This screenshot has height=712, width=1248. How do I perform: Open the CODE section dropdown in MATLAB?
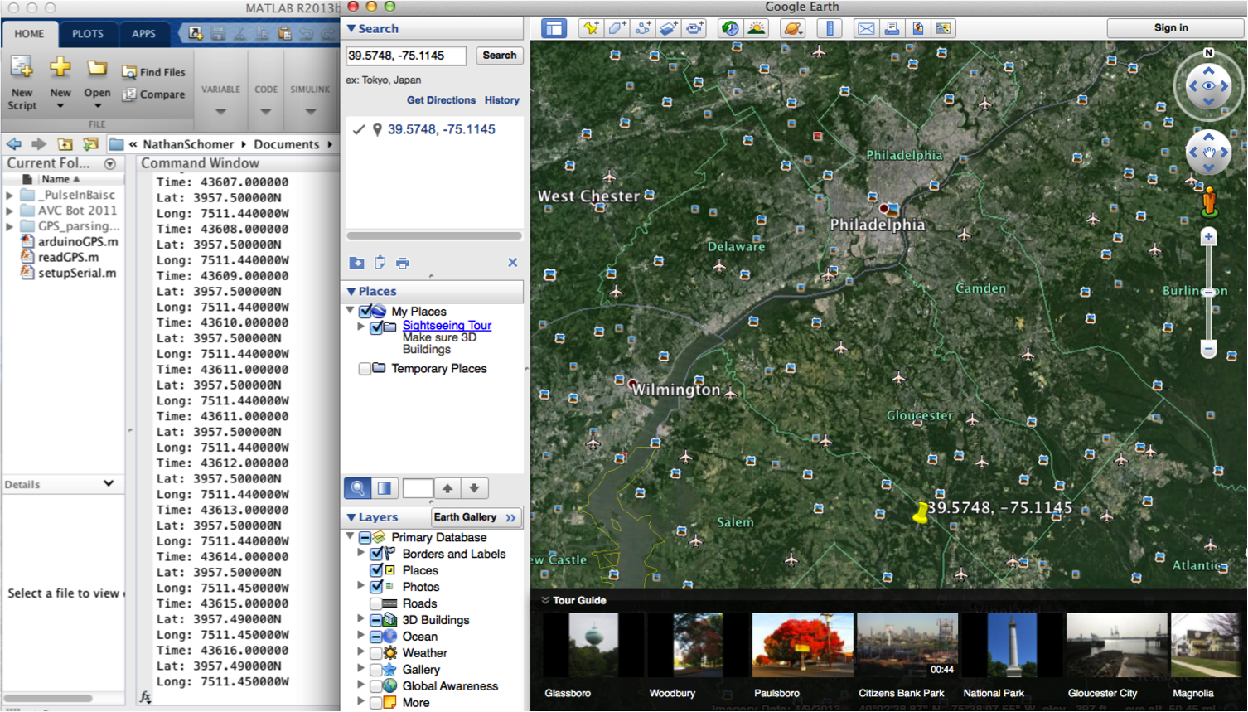pyautogui.click(x=265, y=111)
